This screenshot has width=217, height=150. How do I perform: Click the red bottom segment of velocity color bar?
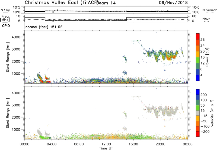(x=198, y=134)
